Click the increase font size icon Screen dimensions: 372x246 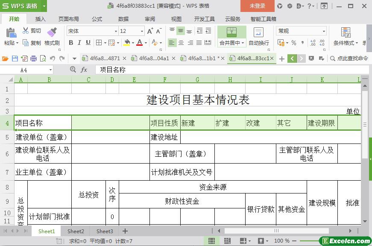150,31
